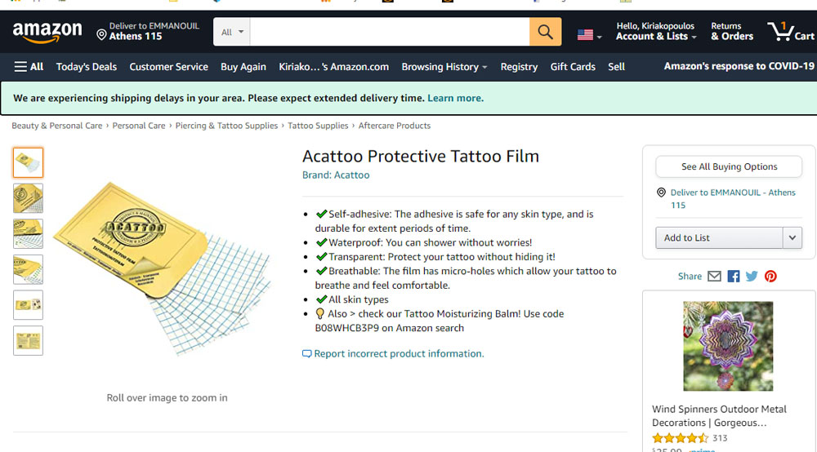Expand the Add to List dropdown arrow
This screenshot has width=817, height=452.
[x=792, y=237]
